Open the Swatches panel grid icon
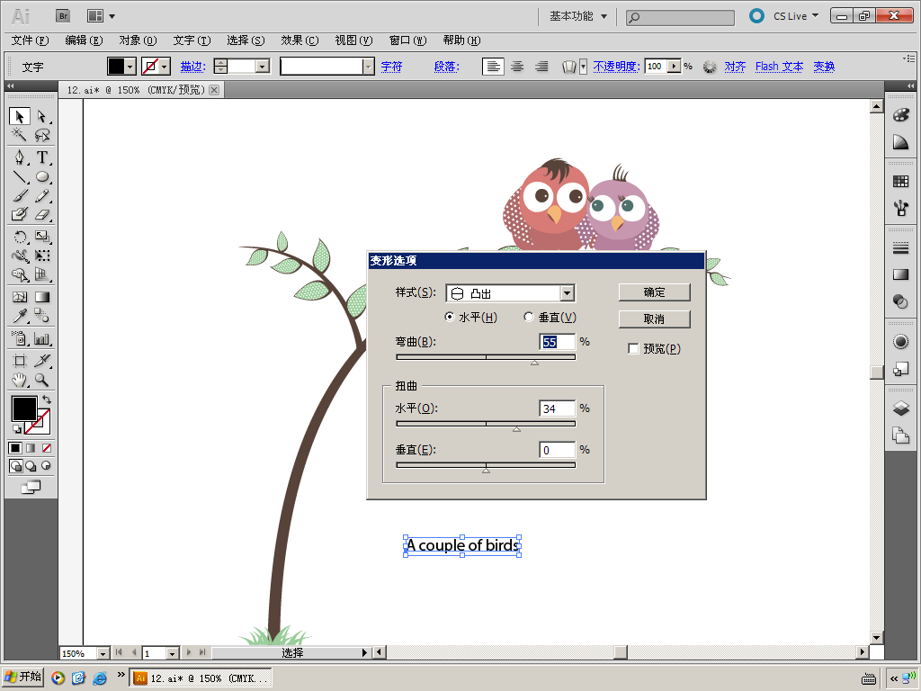The image size is (921, 691). (900, 182)
